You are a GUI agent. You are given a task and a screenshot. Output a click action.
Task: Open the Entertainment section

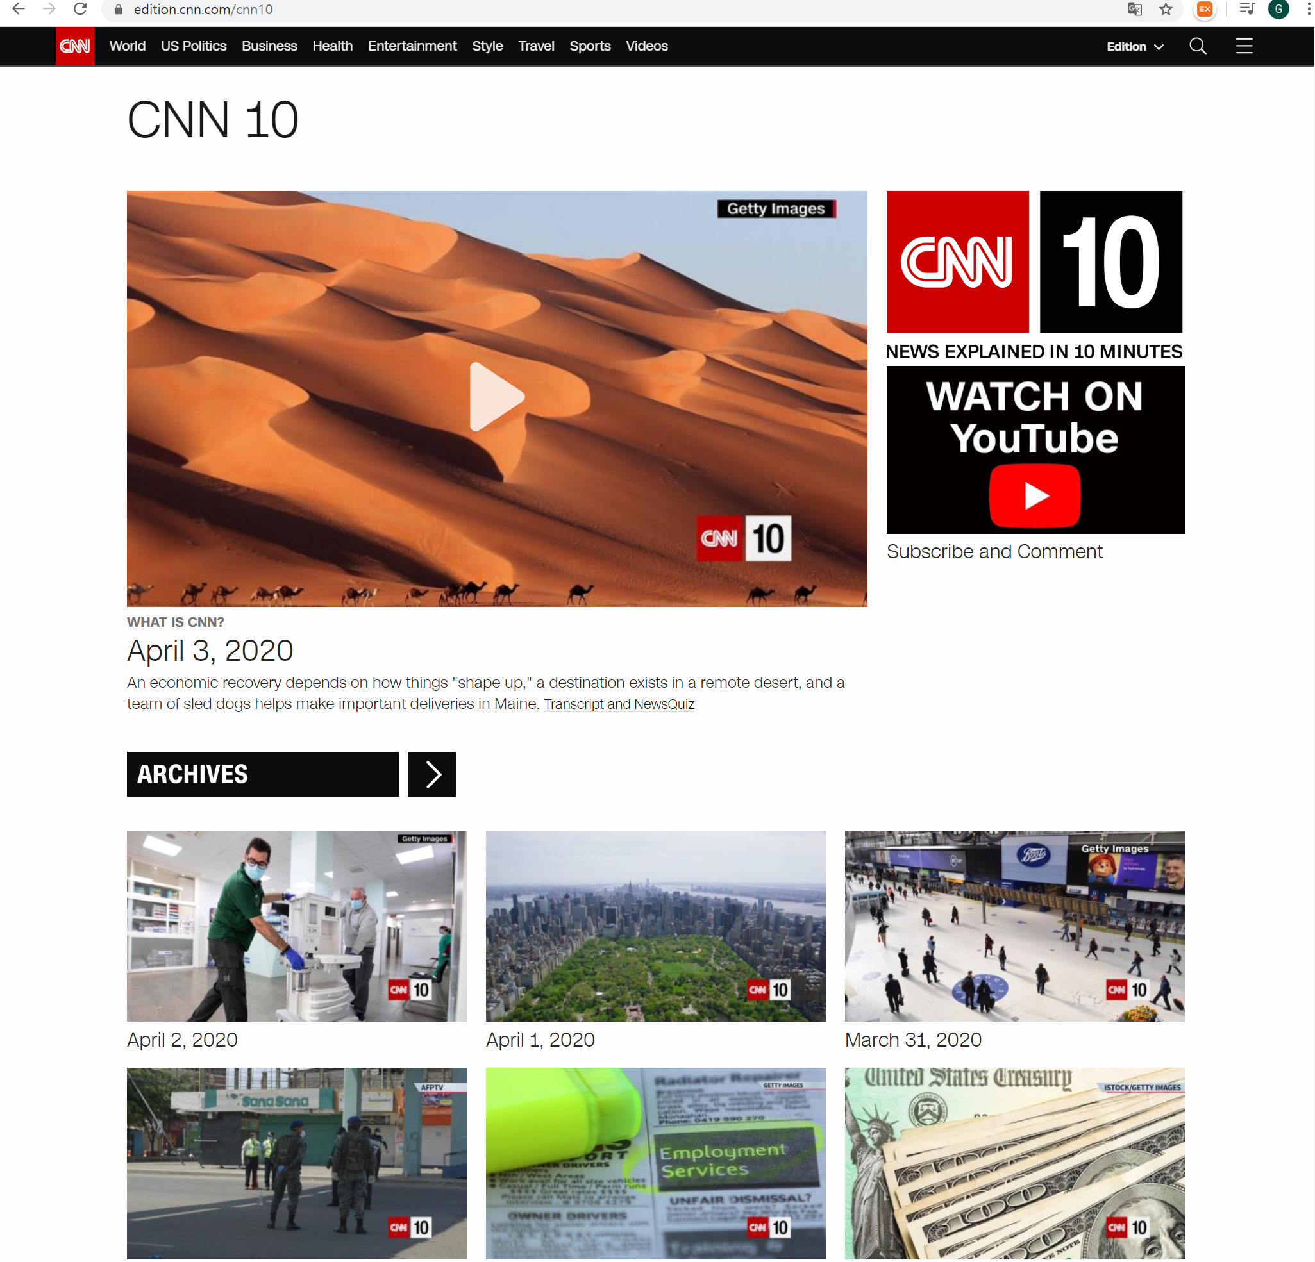click(x=412, y=46)
